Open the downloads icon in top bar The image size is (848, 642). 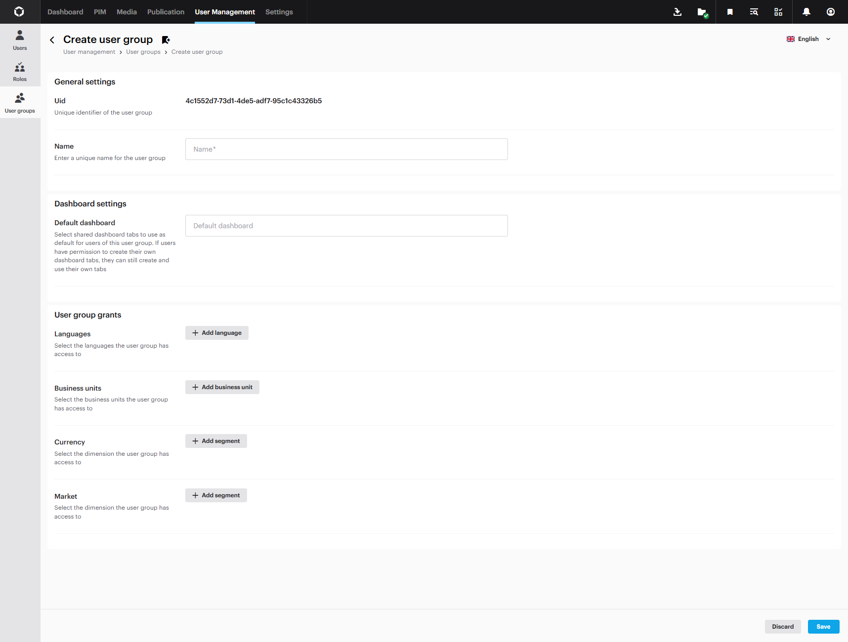677,12
